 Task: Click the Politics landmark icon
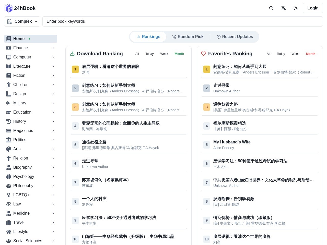point(9,140)
